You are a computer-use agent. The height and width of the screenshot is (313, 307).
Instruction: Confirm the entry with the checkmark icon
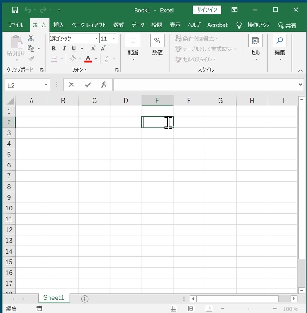88,85
